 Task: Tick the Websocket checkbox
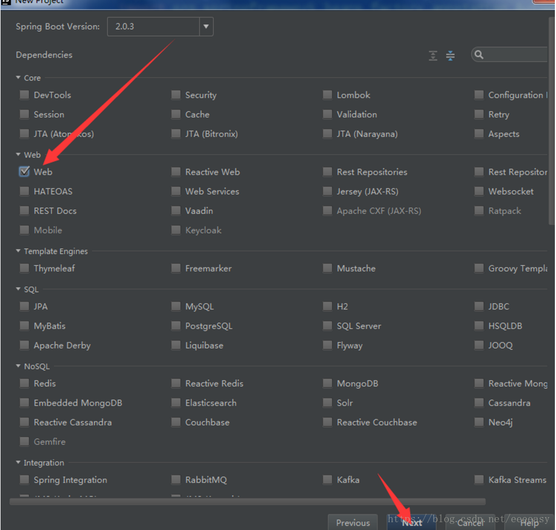tap(479, 191)
